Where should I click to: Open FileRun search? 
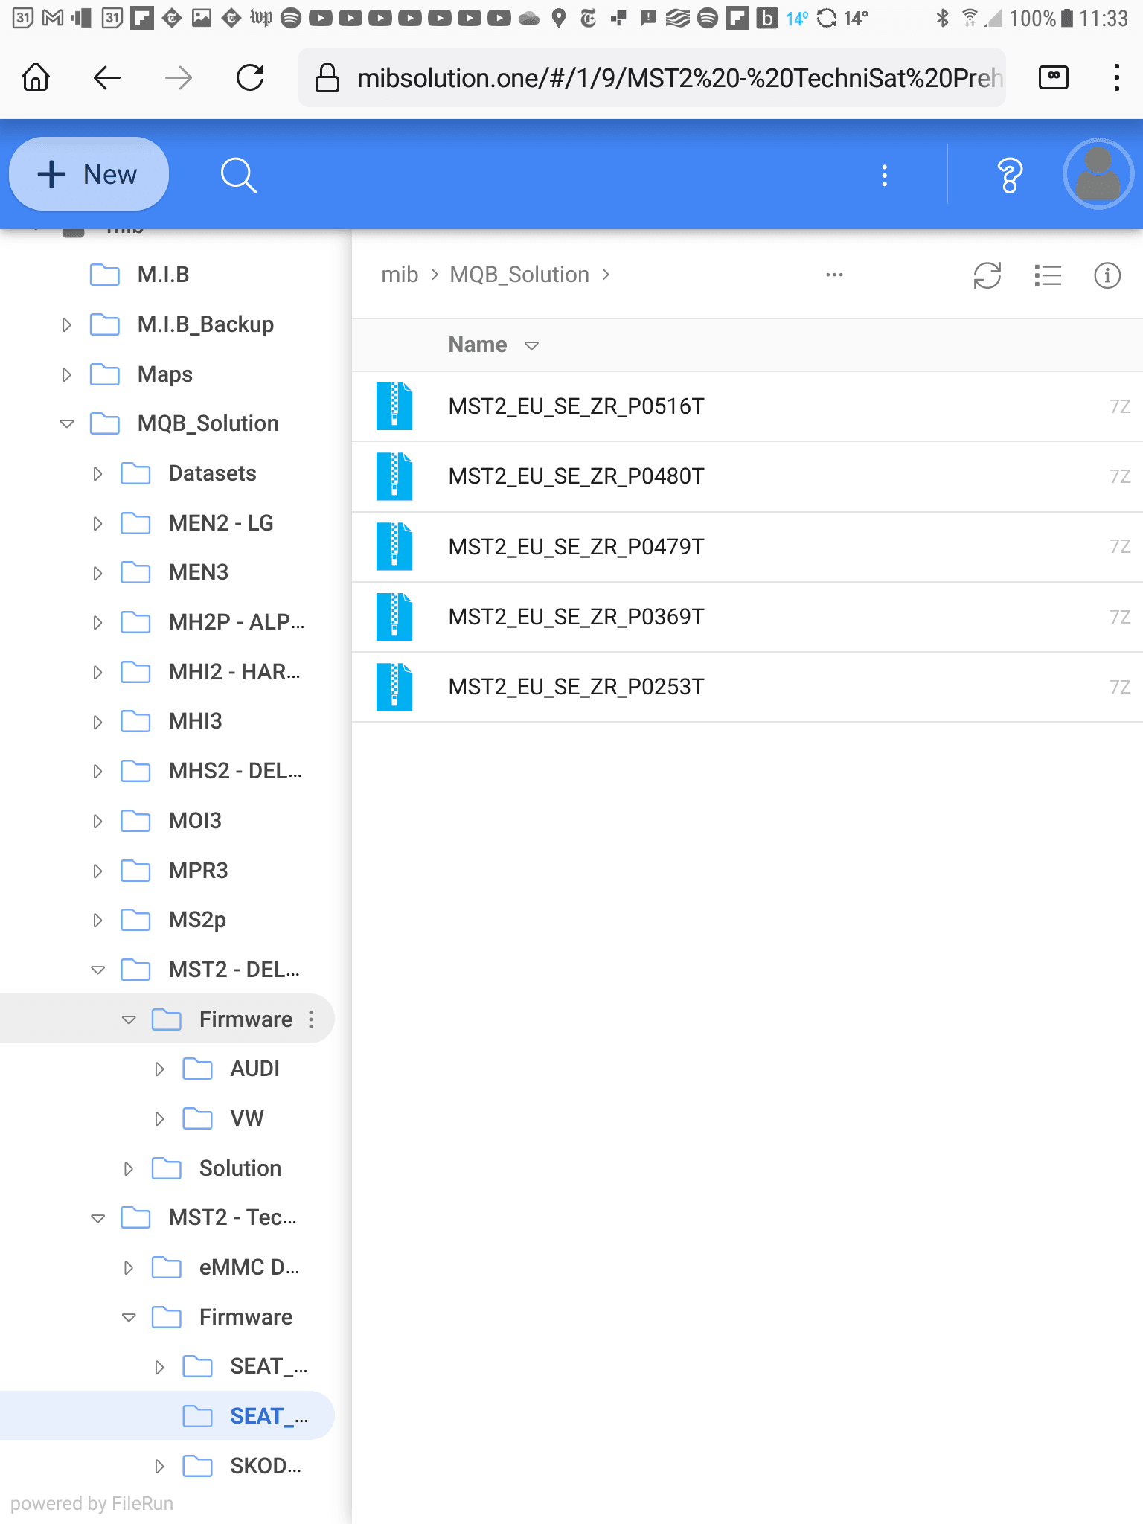(239, 175)
